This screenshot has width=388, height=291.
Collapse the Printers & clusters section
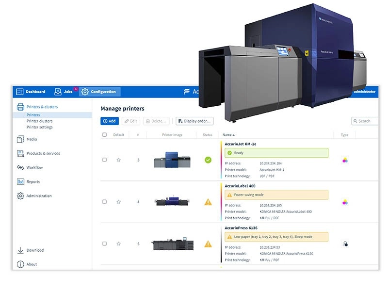[x=42, y=107]
